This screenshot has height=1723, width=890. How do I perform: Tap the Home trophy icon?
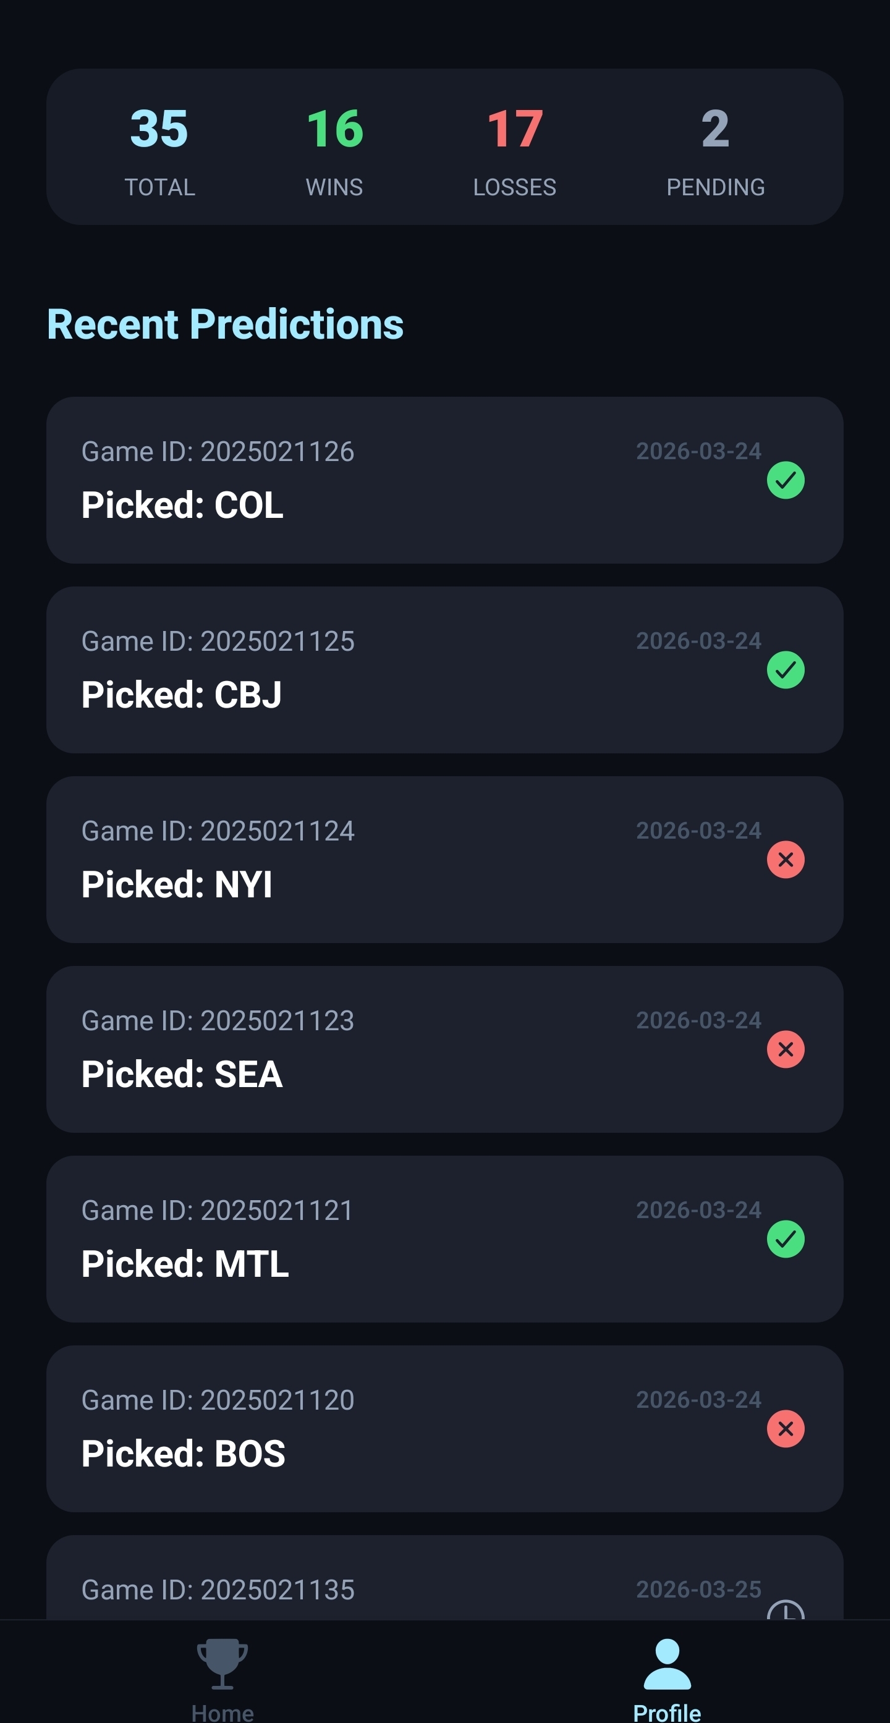coord(222,1663)
